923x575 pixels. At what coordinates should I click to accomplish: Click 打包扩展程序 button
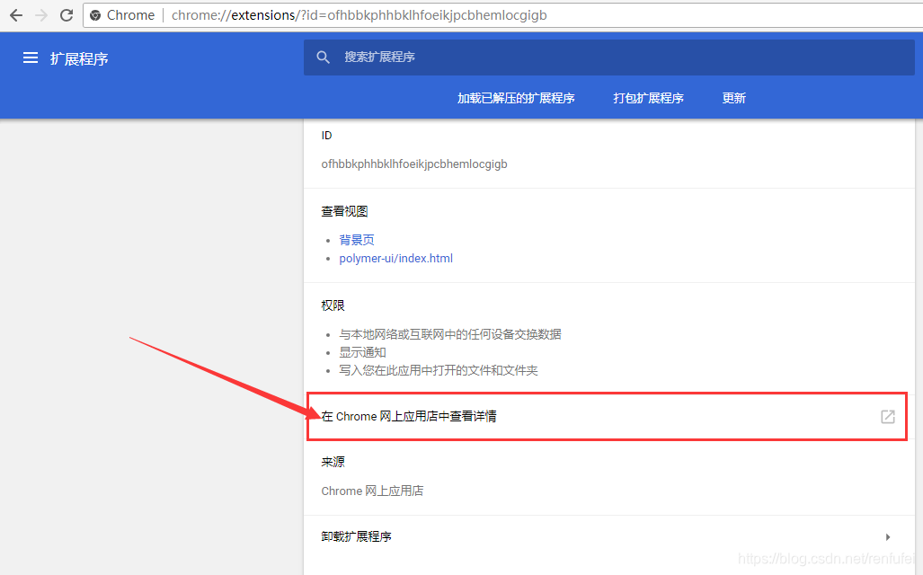pyautogui.click(x=648, y=98)
